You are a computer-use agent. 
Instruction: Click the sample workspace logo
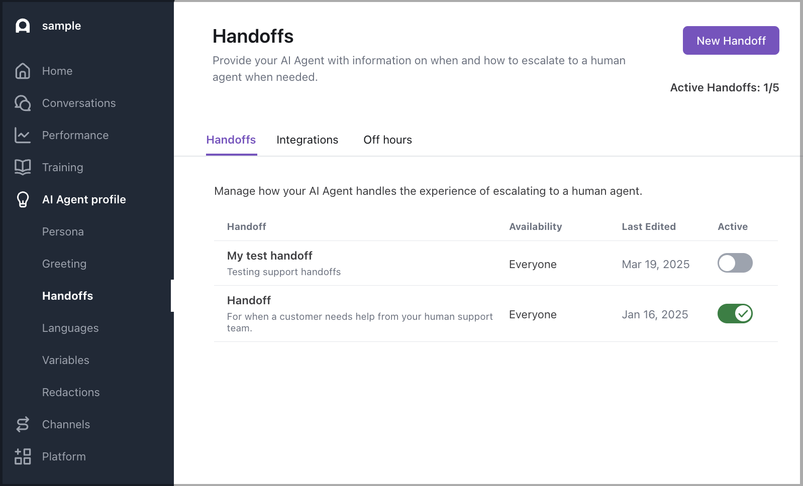pos(22,26)
